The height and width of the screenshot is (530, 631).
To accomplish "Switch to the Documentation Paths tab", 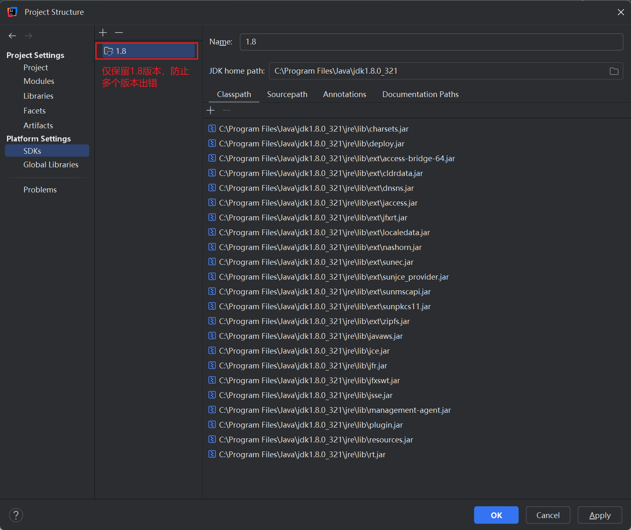I will (x=420, y=94).
